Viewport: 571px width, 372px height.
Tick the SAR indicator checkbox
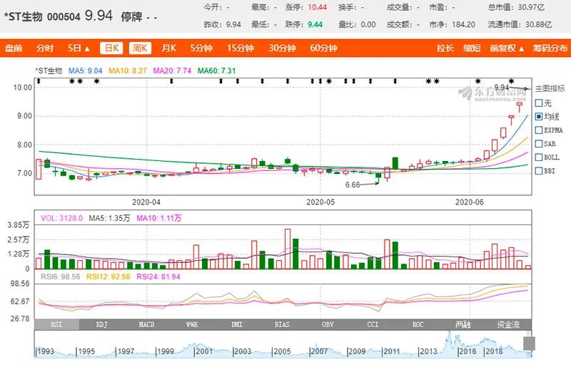pos(539,144)
